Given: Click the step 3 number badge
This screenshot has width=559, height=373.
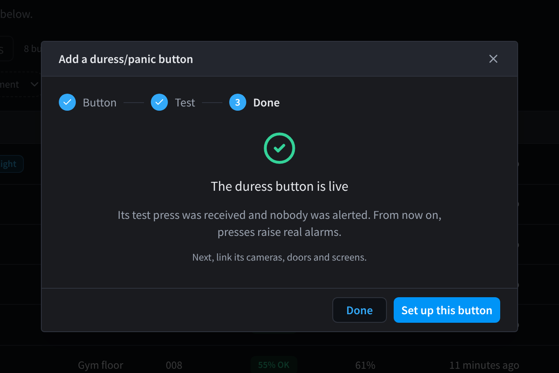Looking at the screenshot, I should click(238, 102).
